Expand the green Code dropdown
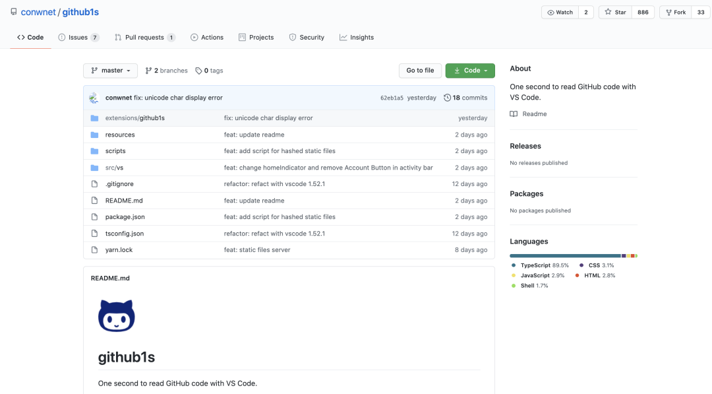The width and height of the screenshot is (712, 394). point(470,70)
